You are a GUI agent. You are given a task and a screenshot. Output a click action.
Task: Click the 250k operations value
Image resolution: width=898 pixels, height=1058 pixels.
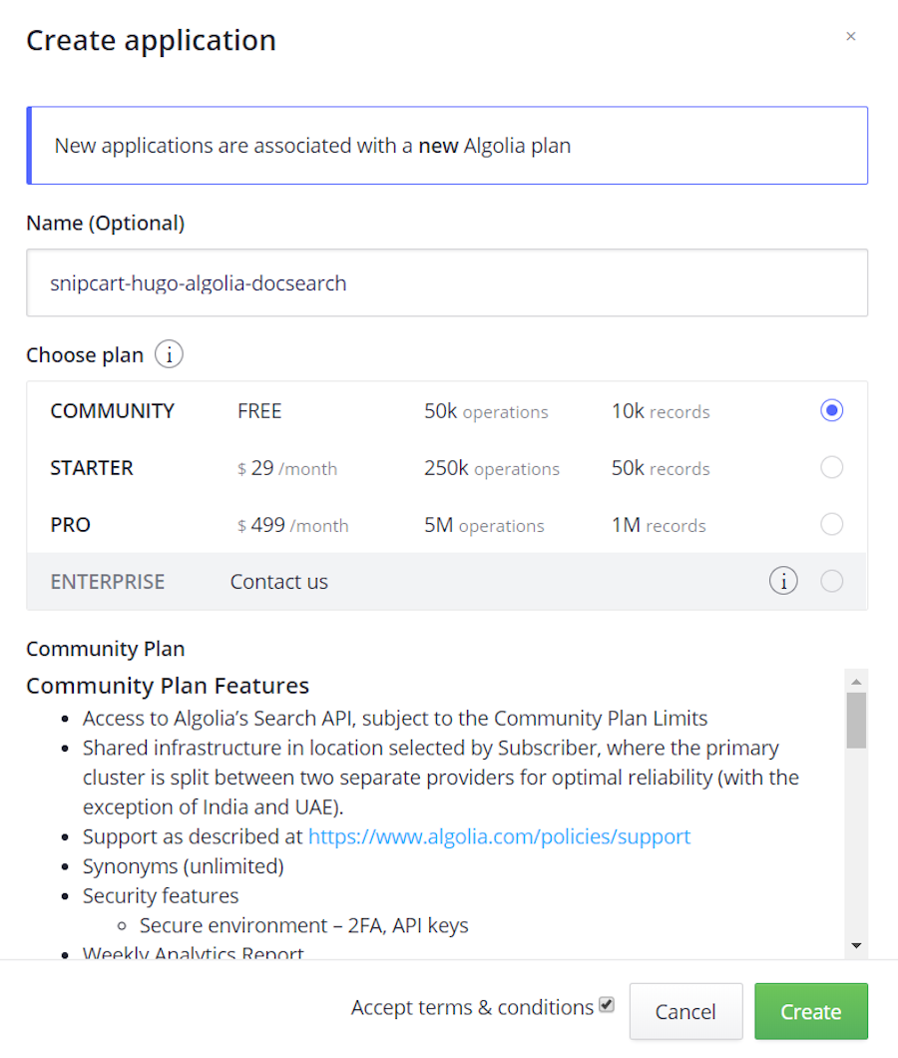point(492,467)
